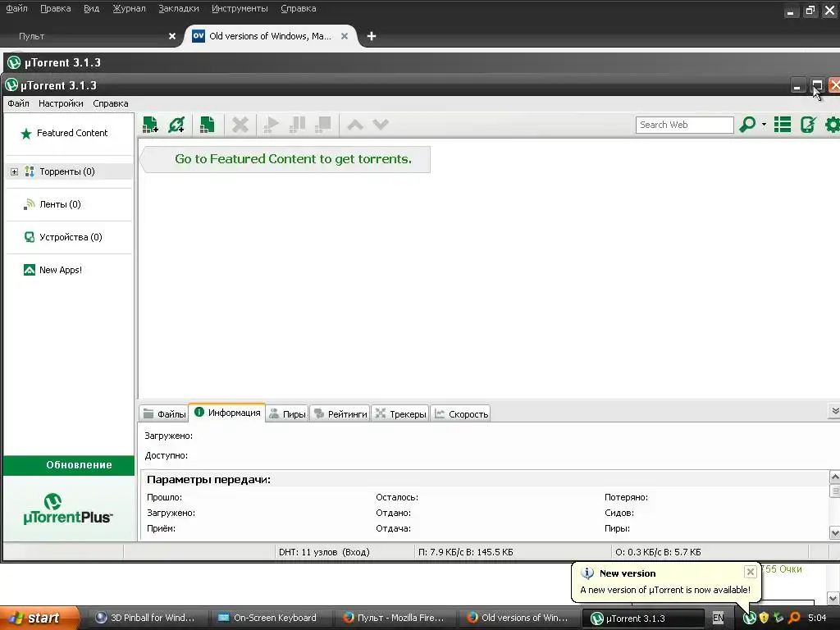This screenshot has width=840, height=630.
Task: Open Firefox Закладки menu
Action: [x=178, y=8]
